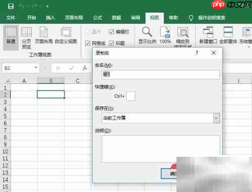The height and width of the screenshot is (192, 252).
Task: Click the 确定 (OK) button
Action: [x=169, y=173]
